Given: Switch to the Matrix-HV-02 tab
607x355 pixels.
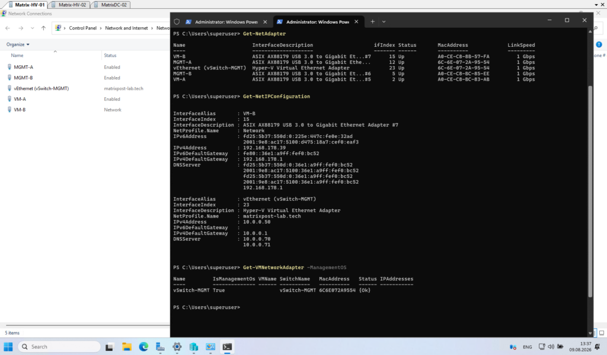Looking at the screenshot, I should pos(70,5).
